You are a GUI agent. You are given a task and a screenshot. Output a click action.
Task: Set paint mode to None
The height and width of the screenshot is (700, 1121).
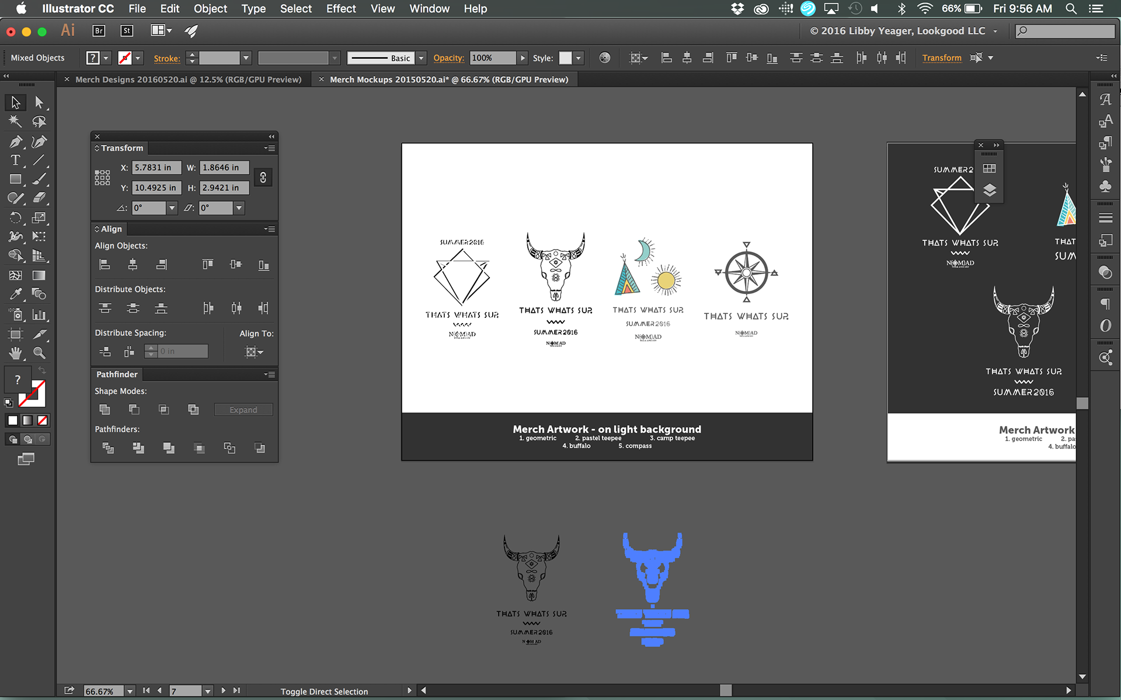(x=43, y=420)
